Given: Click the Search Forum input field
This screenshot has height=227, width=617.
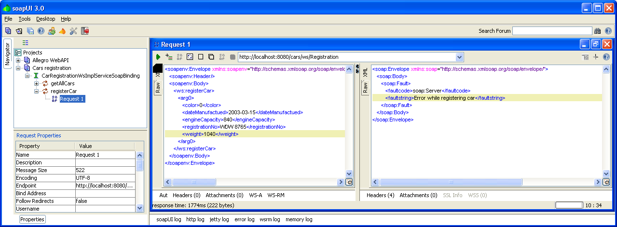Looking at the screenshot, I should (552, 31).
